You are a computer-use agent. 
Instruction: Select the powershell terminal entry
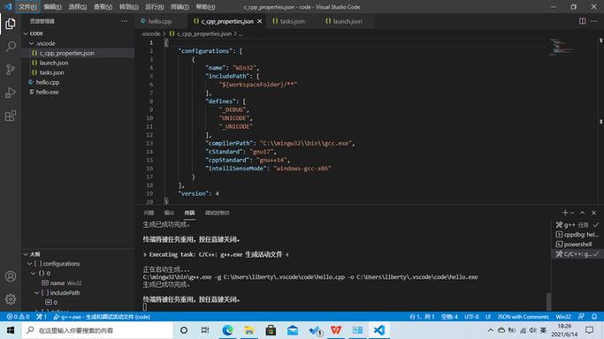[x=577, y=244]
